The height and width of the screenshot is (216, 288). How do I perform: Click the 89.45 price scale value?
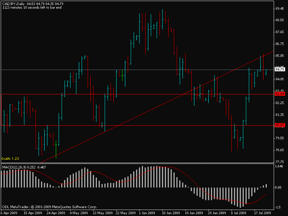click(280, 9)
